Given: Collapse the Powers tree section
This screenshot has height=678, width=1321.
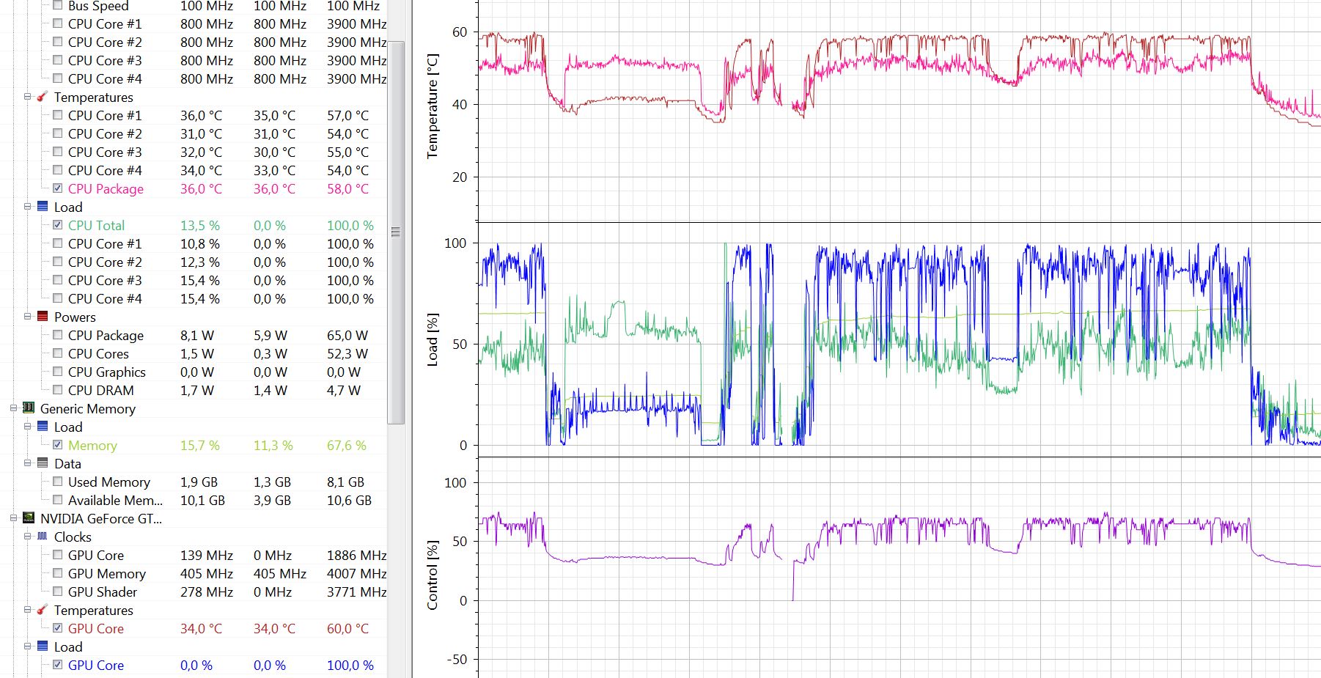Looking at the screenshot, I should coord(27,317).
